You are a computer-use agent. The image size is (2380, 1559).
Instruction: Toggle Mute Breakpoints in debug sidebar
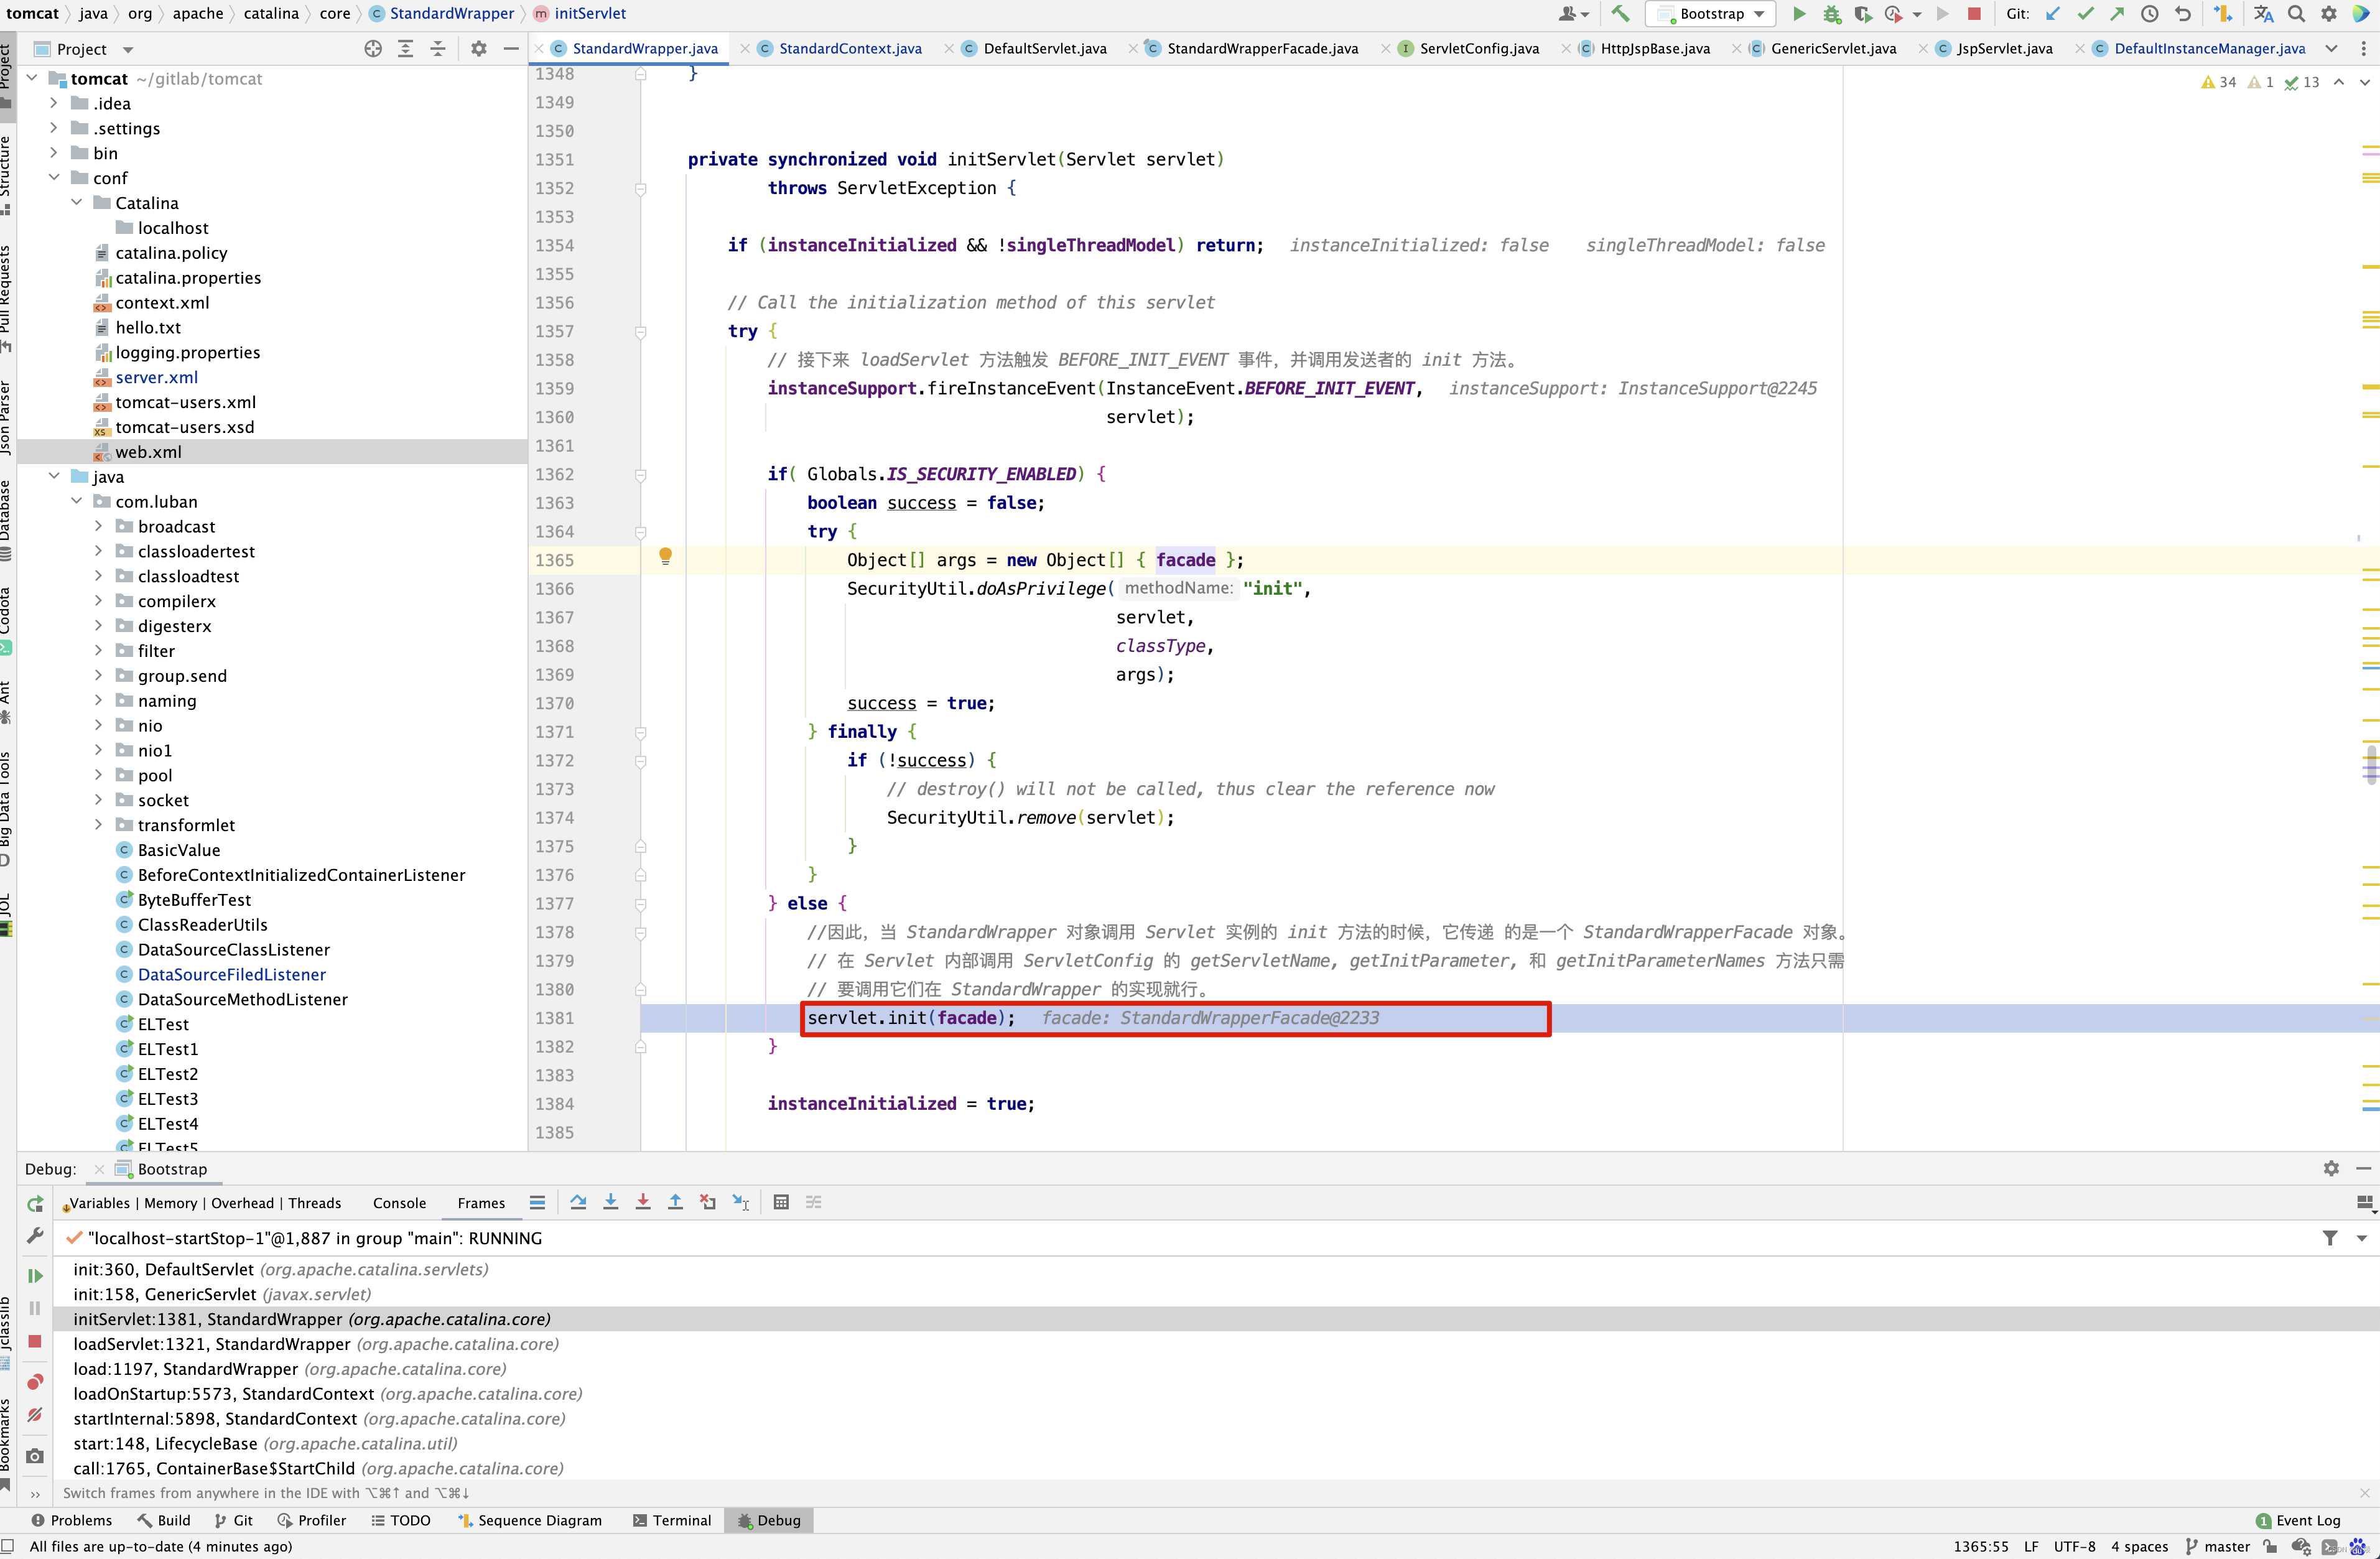[35, 1415]
